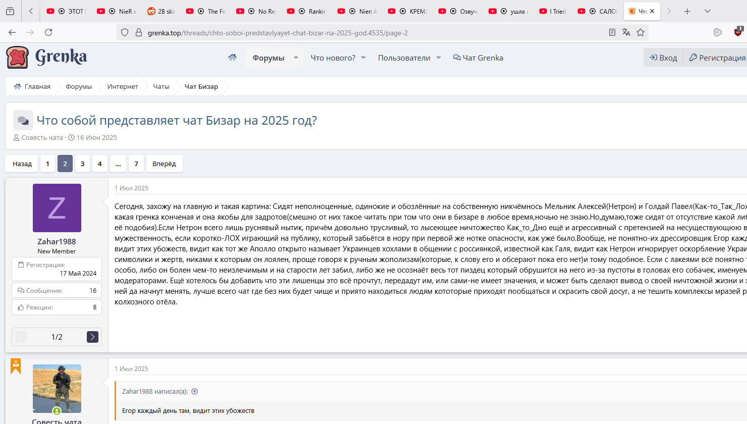Click the quote jump arrow icon beside Zahar1988
The height and width of the screenshot is (424, 747).
pyautogui.click(x=195, y=392)
